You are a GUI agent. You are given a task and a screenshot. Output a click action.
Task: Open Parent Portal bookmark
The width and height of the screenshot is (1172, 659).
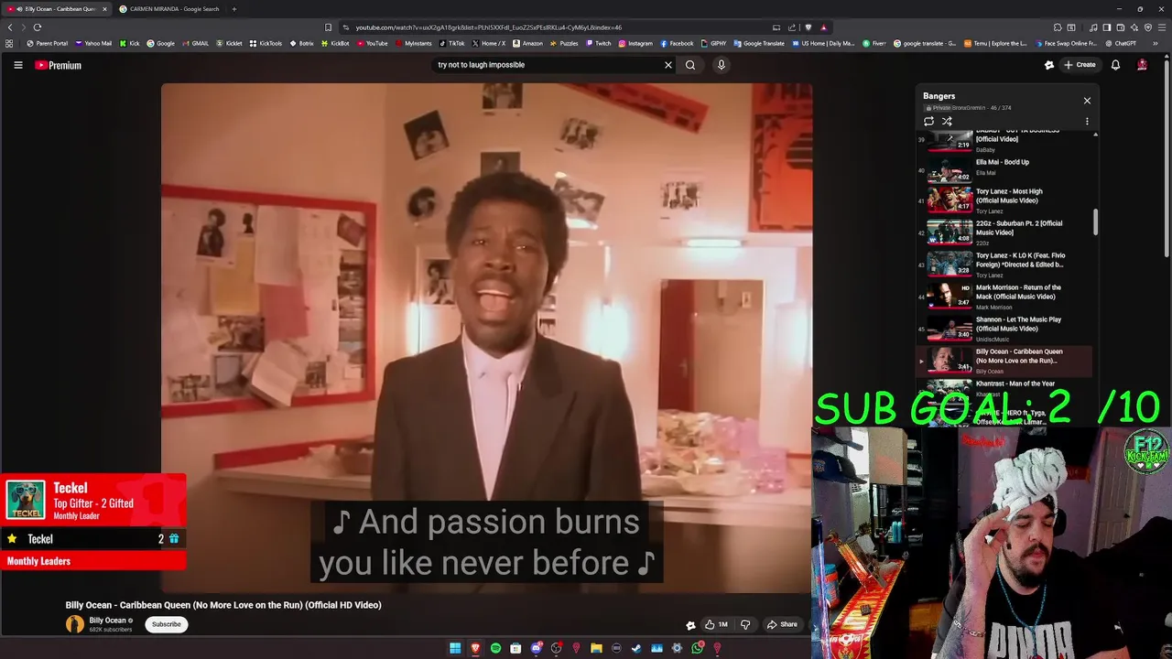pyautogui.click(x=48, y=43)
